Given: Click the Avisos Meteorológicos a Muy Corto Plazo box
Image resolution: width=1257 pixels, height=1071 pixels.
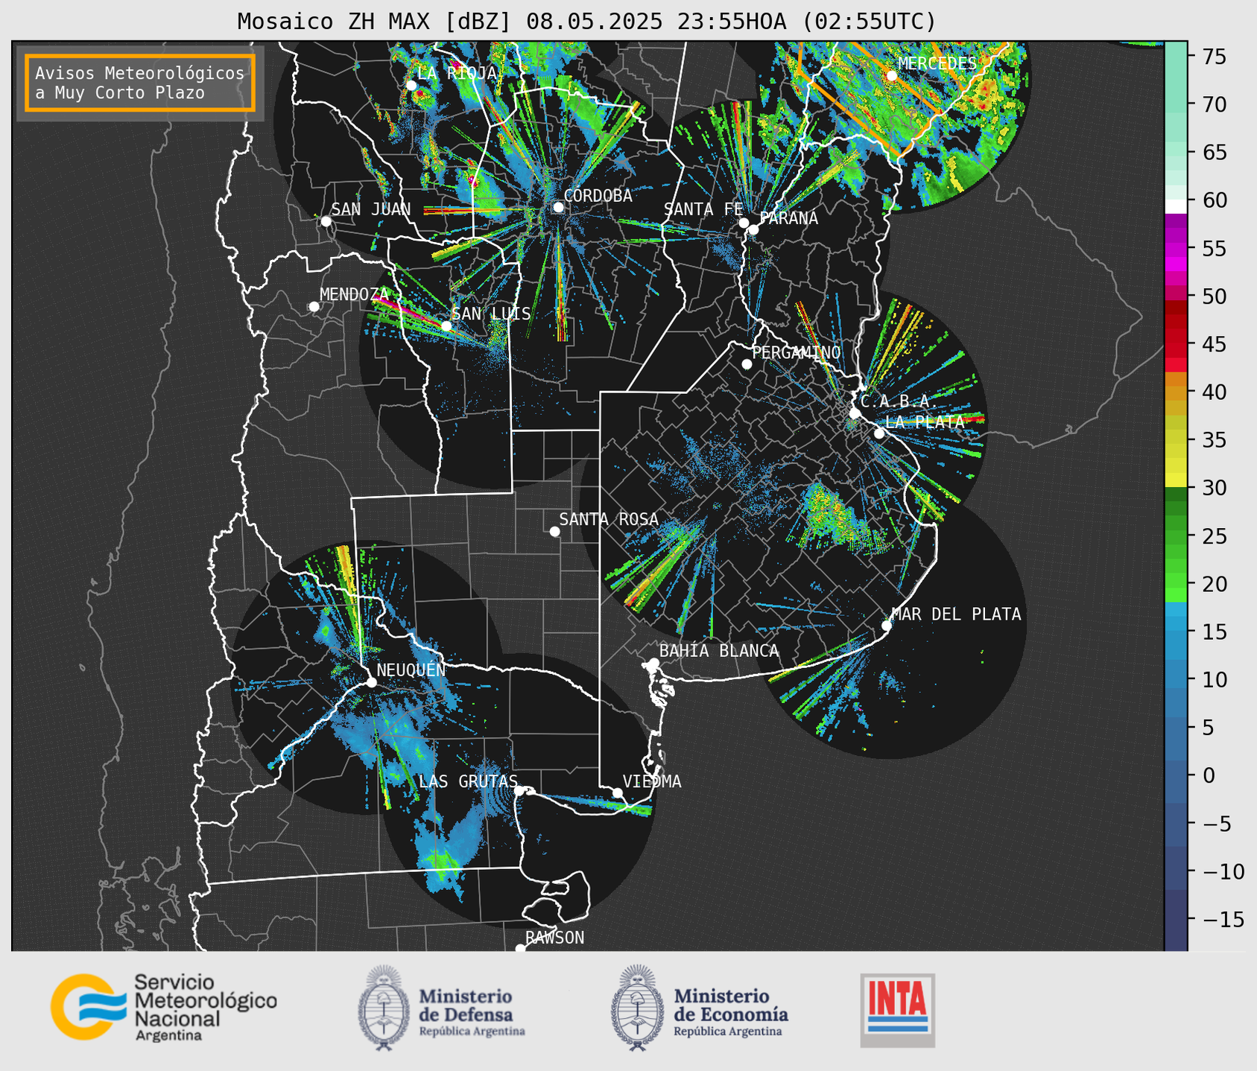Looking at the screenshot, I should (x=140, y=83).
